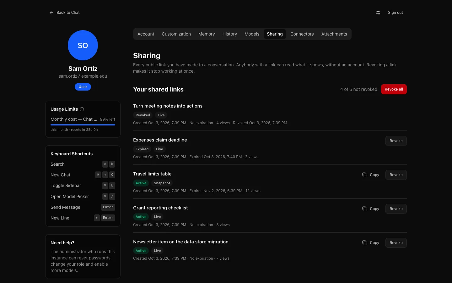This screenshot has width=452, height=283.
Task: Click the K key badge for Search
Action: click(112, 164)
